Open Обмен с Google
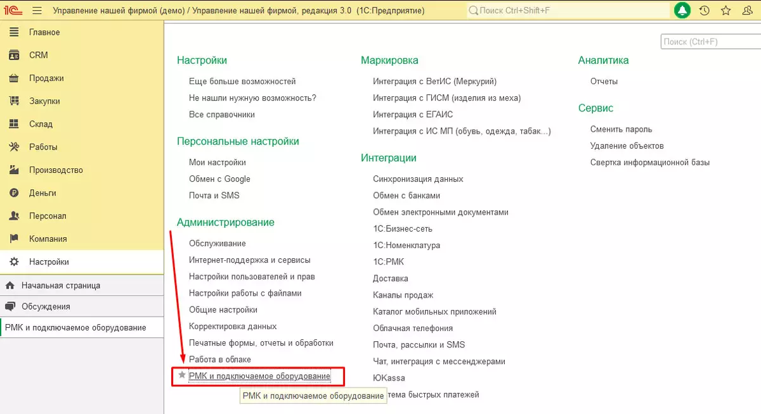Screen dimensions: 761x414 [219, 179]
